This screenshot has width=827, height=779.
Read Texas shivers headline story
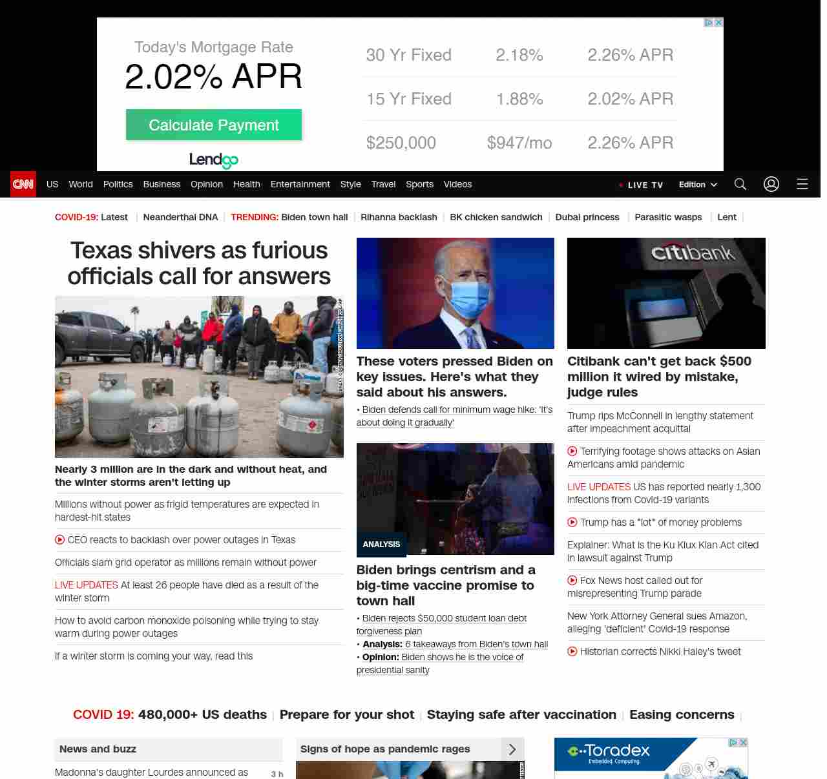pyautogui.click(x=199, y=263)
